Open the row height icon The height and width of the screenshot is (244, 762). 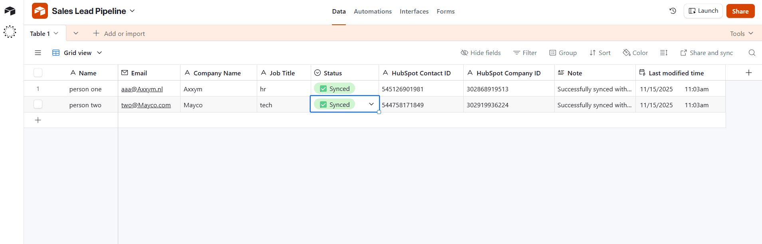664,53
